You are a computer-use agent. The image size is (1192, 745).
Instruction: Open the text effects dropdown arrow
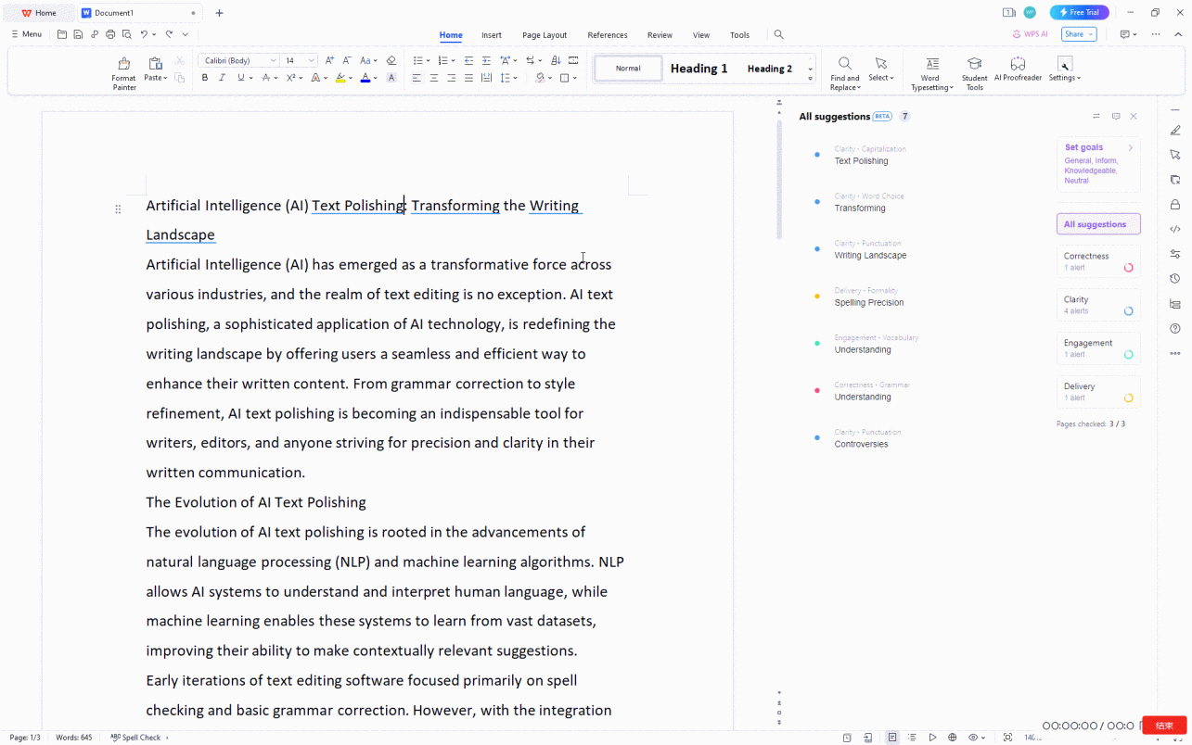[x=325, y=78]
